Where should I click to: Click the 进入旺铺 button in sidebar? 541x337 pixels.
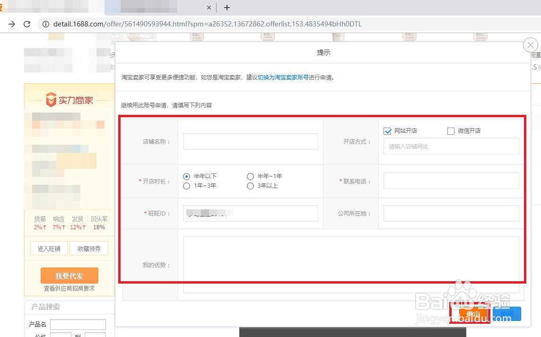click(49, 248)
